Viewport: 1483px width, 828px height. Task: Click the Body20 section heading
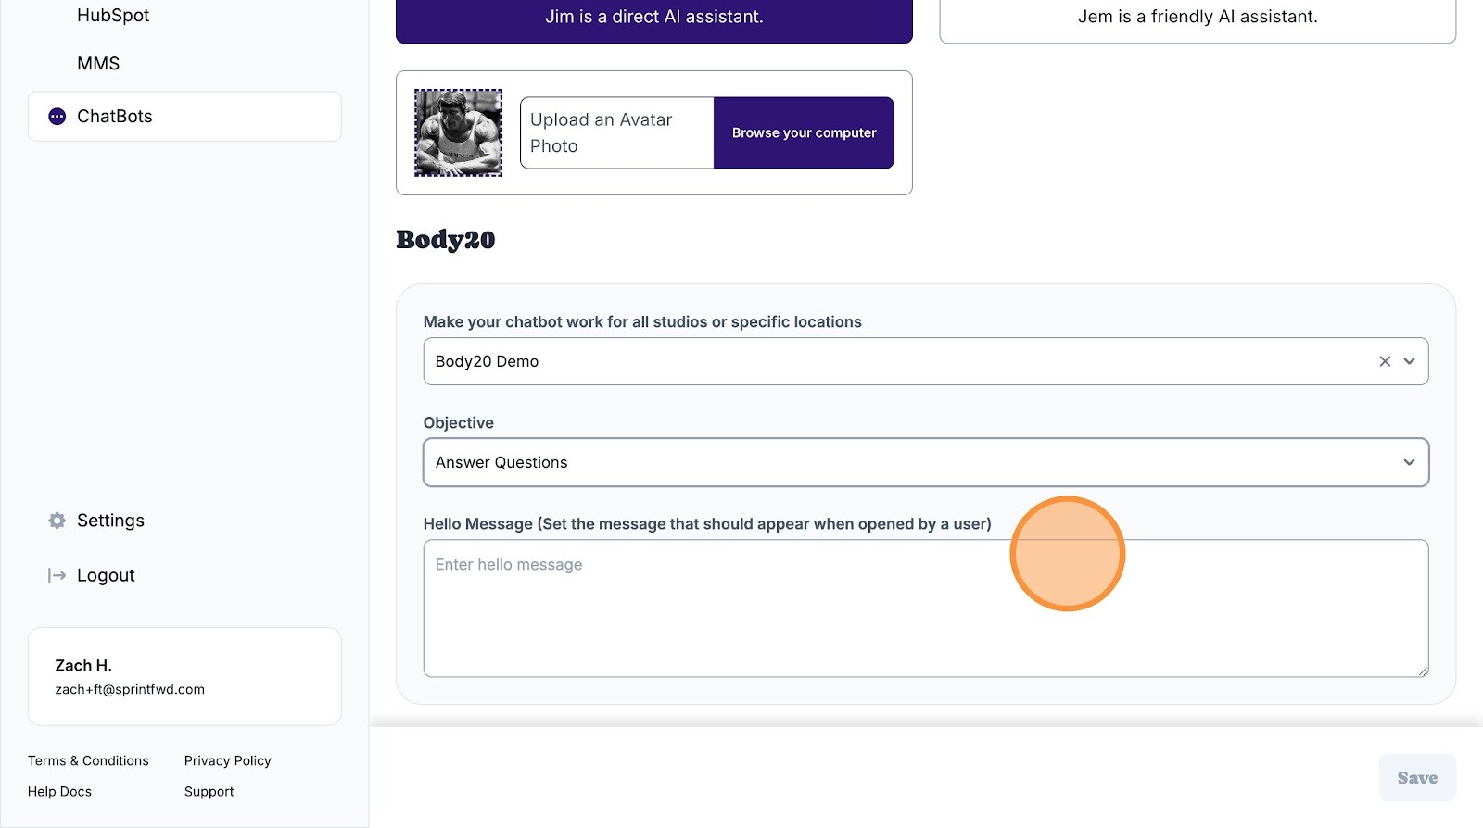pyautogui.click(x=446, y=240)
